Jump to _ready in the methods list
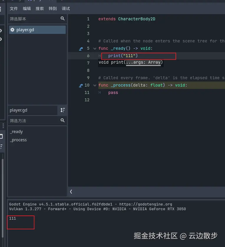 16,132
